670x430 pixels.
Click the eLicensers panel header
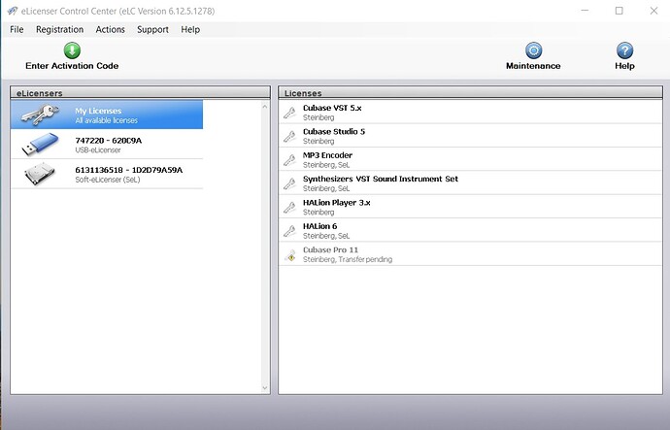[x=140, y=92]
